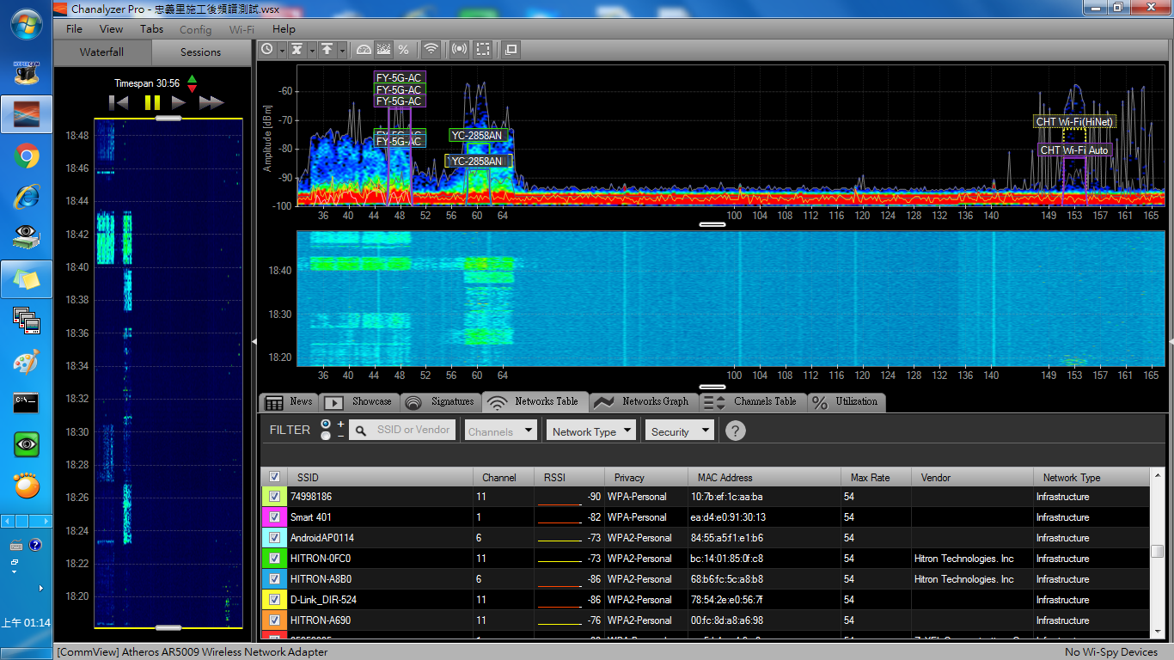Click the max trace toolbar icon
Viewport: 1174px width, 660px height.
[x=327, y=50]
